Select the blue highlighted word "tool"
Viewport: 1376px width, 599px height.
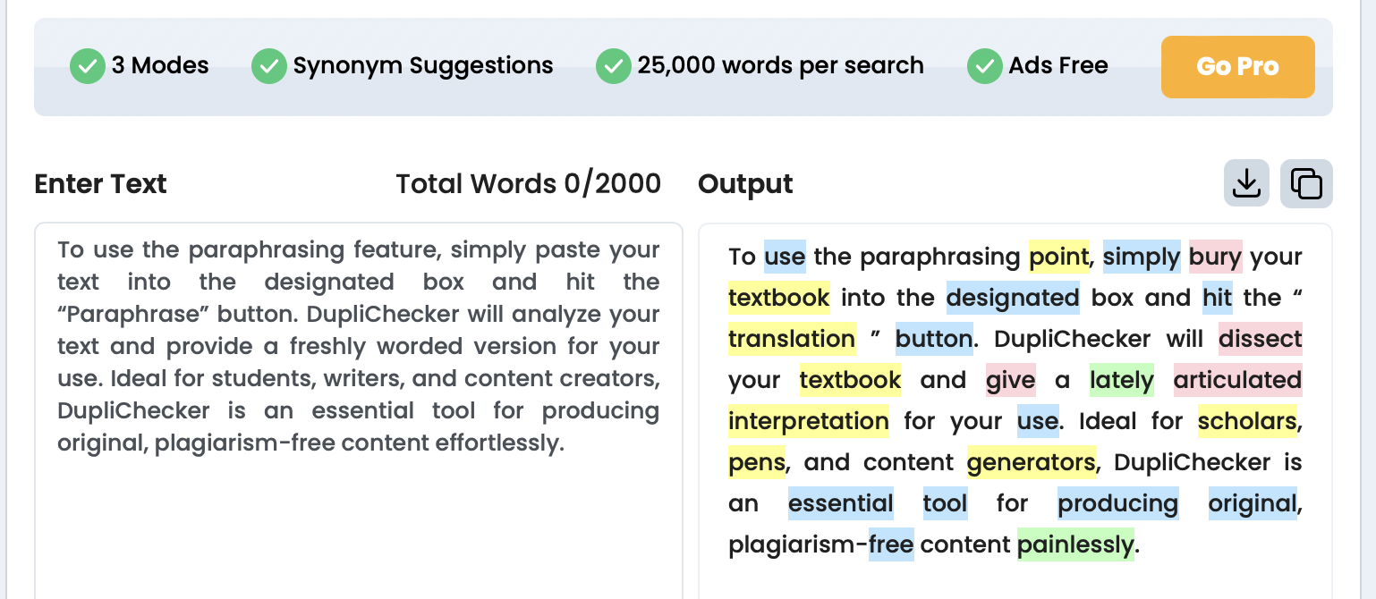click(946, 503)
